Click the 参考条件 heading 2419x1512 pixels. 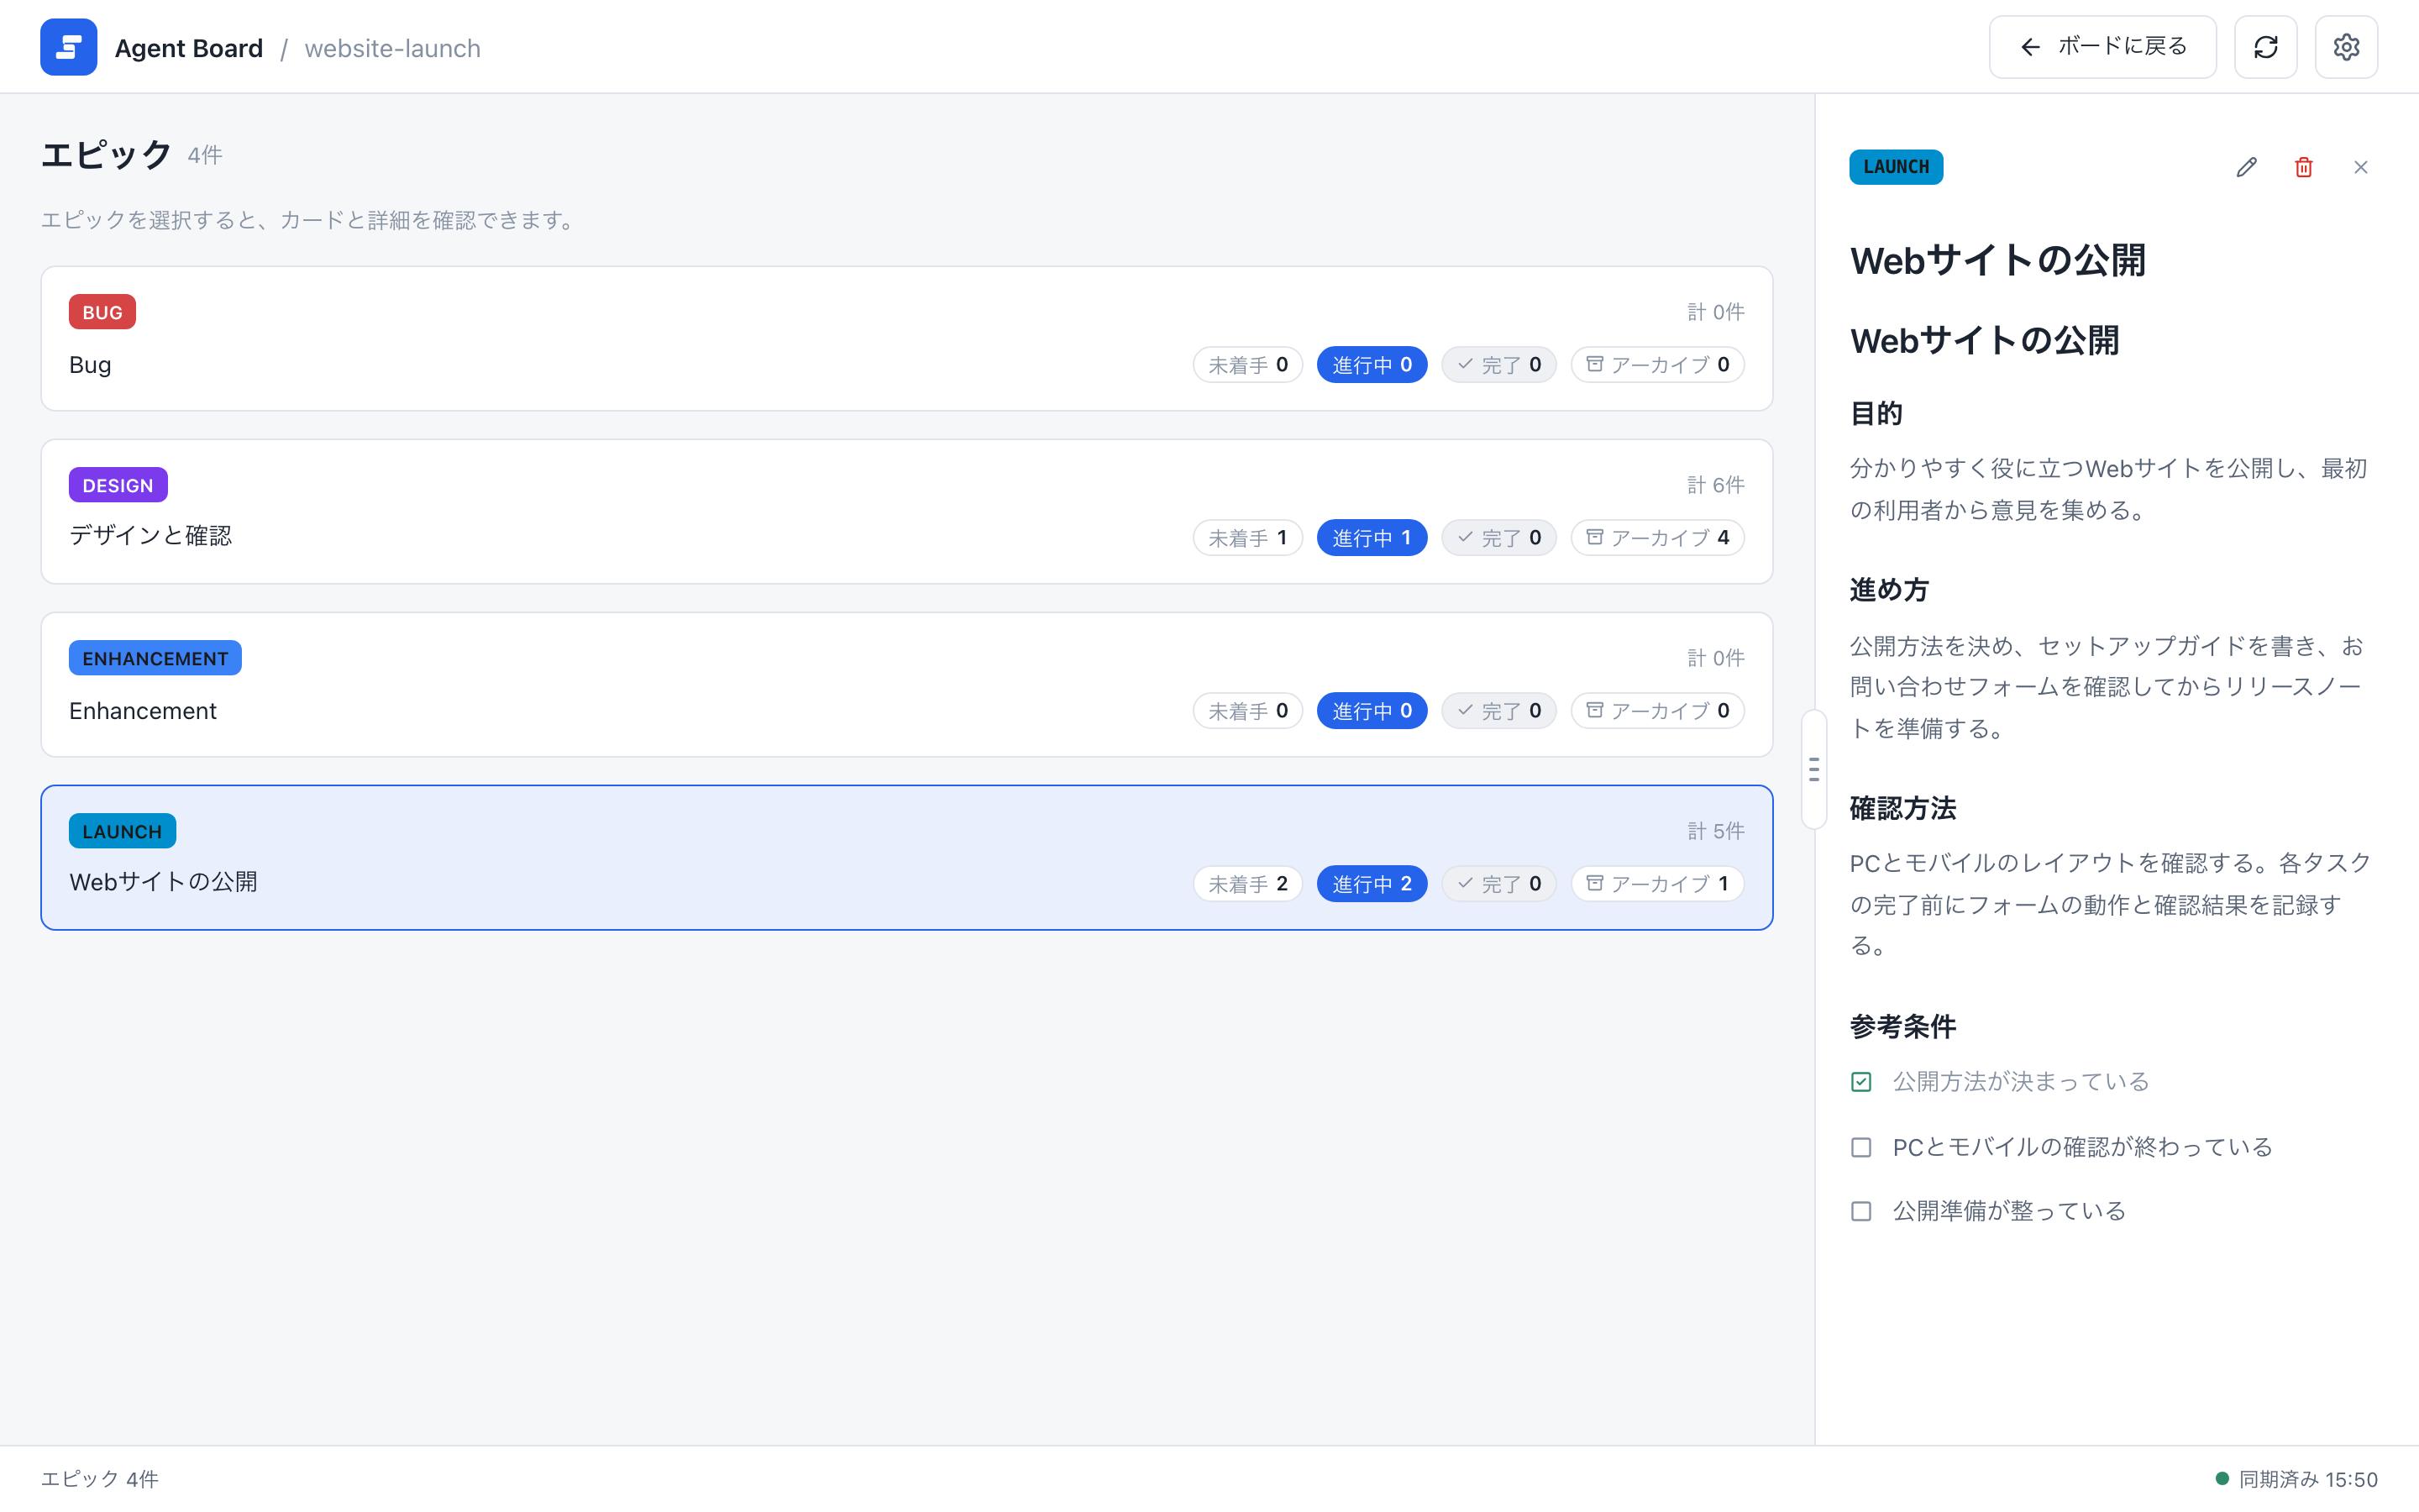(x=1902, y=1026)
